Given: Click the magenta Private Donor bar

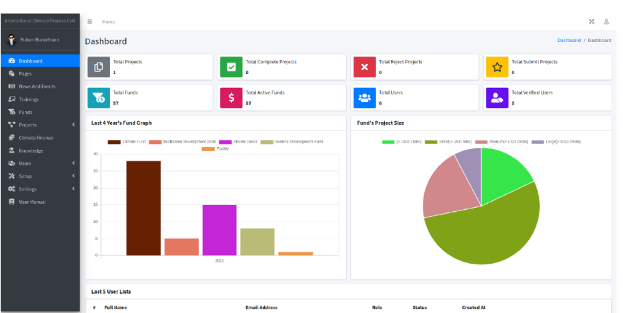Looking at the screenshot, I should coord(219,230).
